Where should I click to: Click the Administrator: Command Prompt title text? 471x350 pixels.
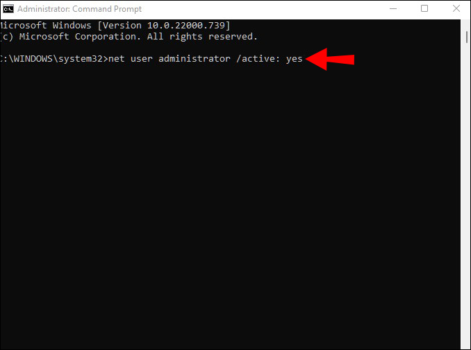tap(79, 9)
